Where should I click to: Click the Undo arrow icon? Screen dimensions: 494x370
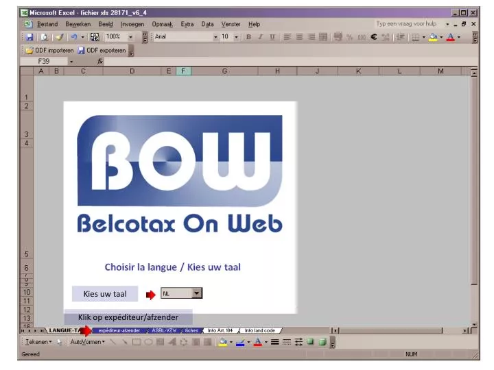tap(73, 37)
